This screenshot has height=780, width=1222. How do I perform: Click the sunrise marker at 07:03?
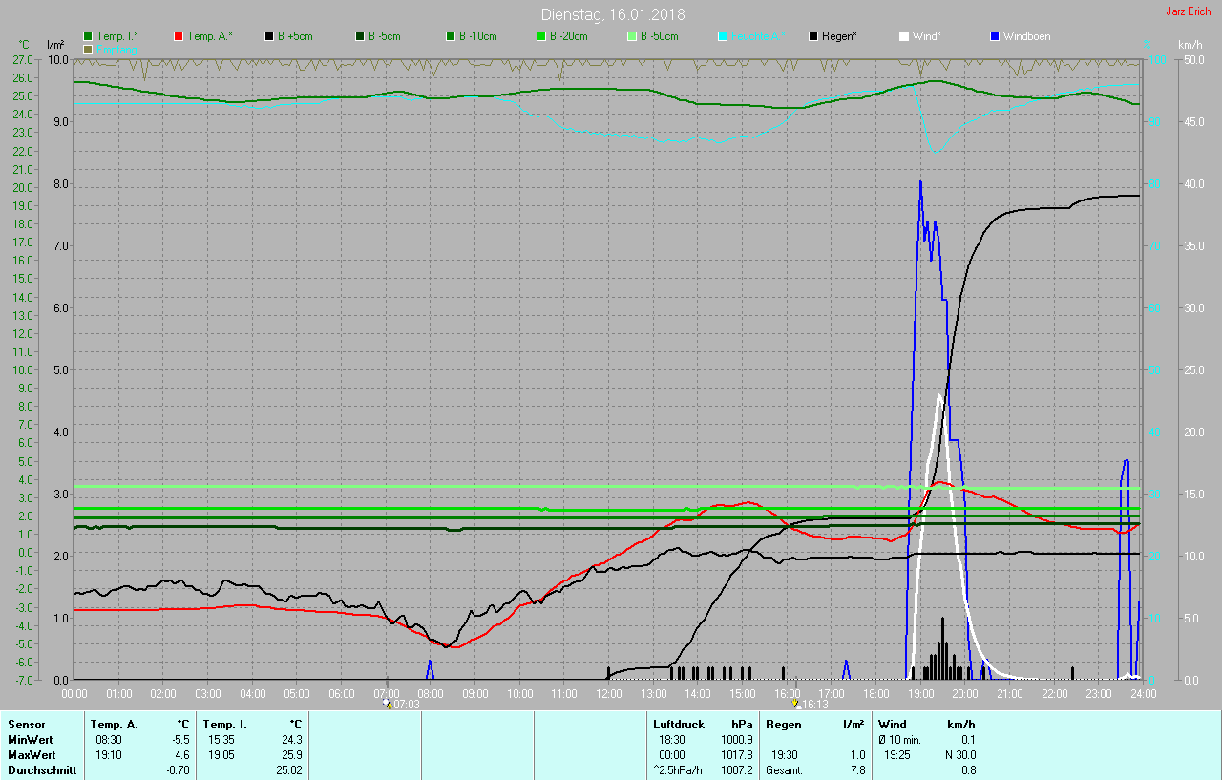388,704
